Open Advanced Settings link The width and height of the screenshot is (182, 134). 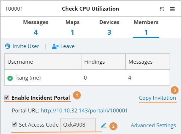point(153,126)
